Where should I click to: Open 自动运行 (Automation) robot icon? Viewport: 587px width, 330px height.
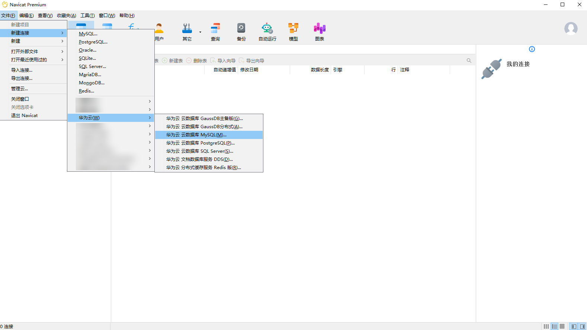267,32
